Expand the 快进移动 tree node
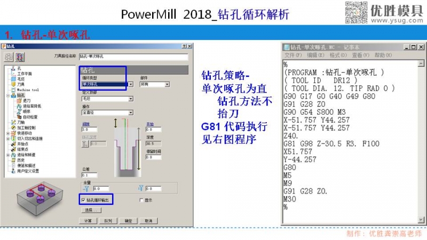Image resolution: width=427 pixels, height=240 pixels. click(8, 133)
